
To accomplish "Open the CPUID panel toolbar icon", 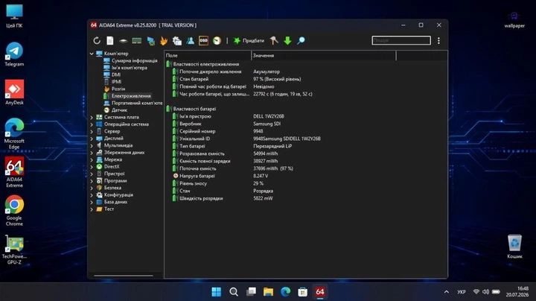I will coord(176,41).
